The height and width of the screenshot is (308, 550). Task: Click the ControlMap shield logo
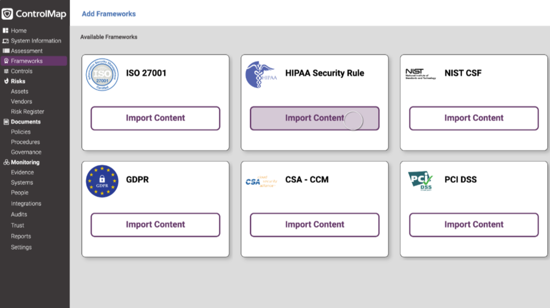tap(6, 14)
